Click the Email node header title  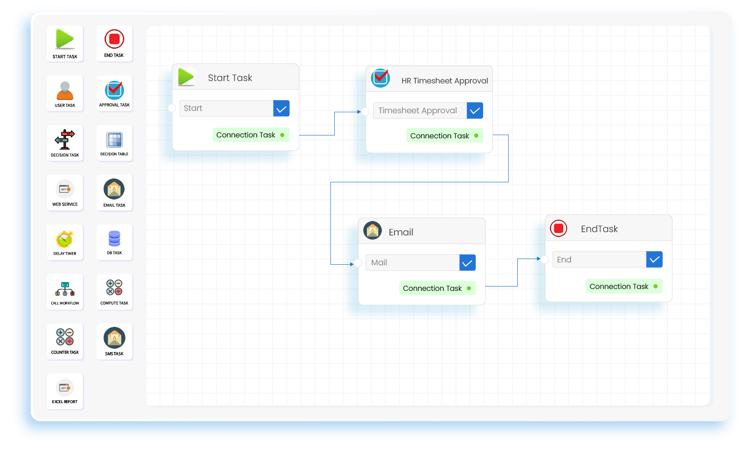tap(401, 232)
